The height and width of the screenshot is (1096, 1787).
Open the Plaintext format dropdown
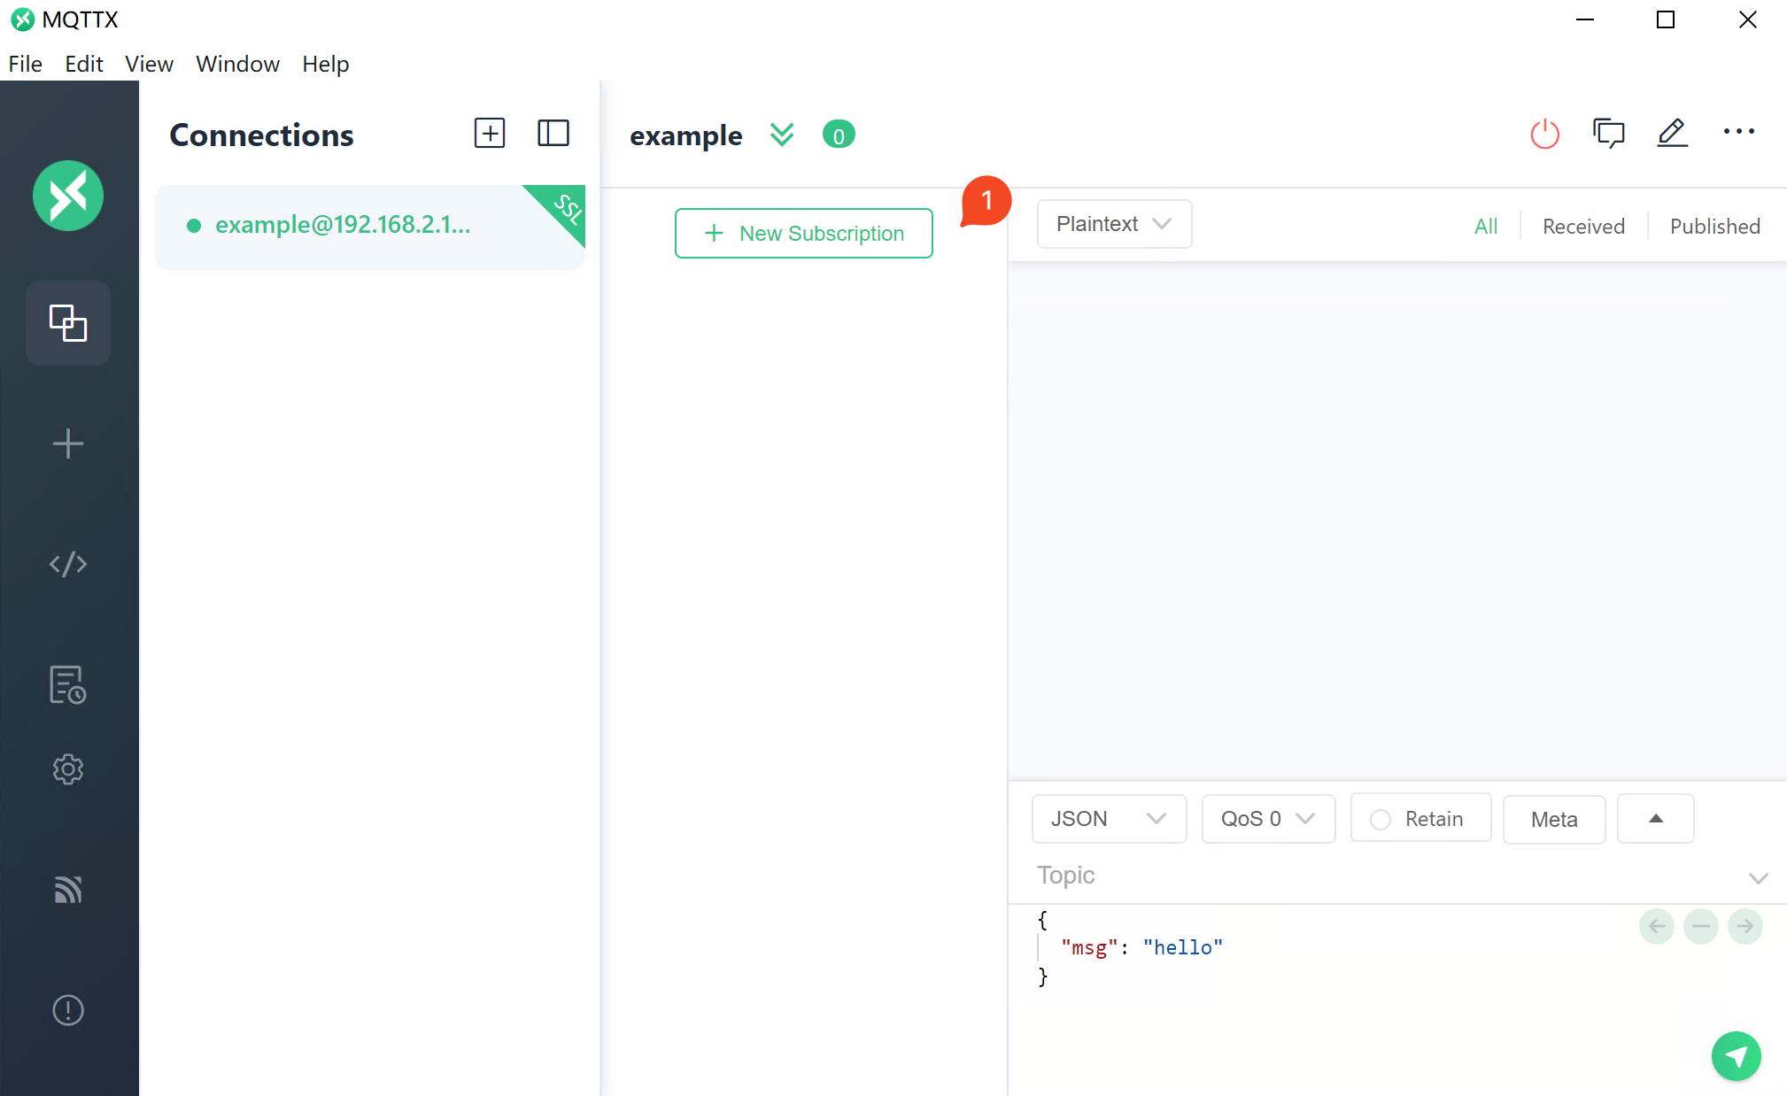point(1114,224)
